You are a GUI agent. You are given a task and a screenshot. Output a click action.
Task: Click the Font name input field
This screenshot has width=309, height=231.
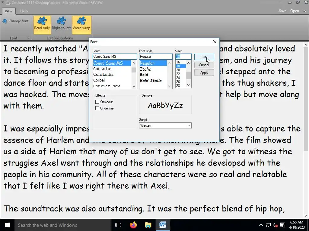pos(114,57)
